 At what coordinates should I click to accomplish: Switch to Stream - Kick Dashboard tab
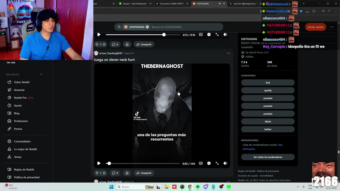coord(135,4)
